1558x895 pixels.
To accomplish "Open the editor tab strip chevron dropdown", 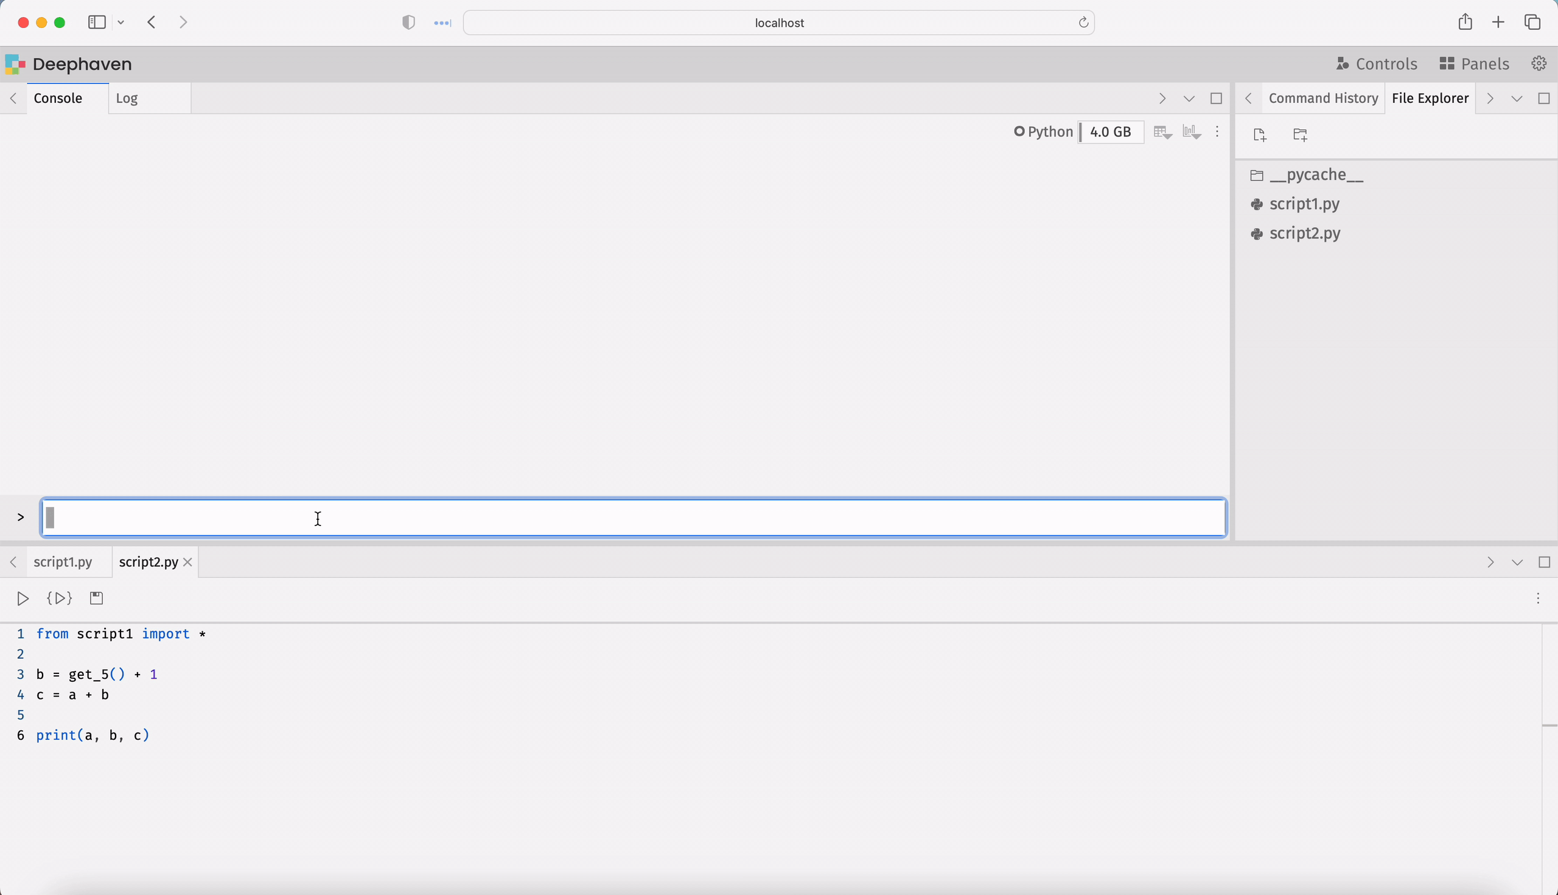I will (1517, 562).
